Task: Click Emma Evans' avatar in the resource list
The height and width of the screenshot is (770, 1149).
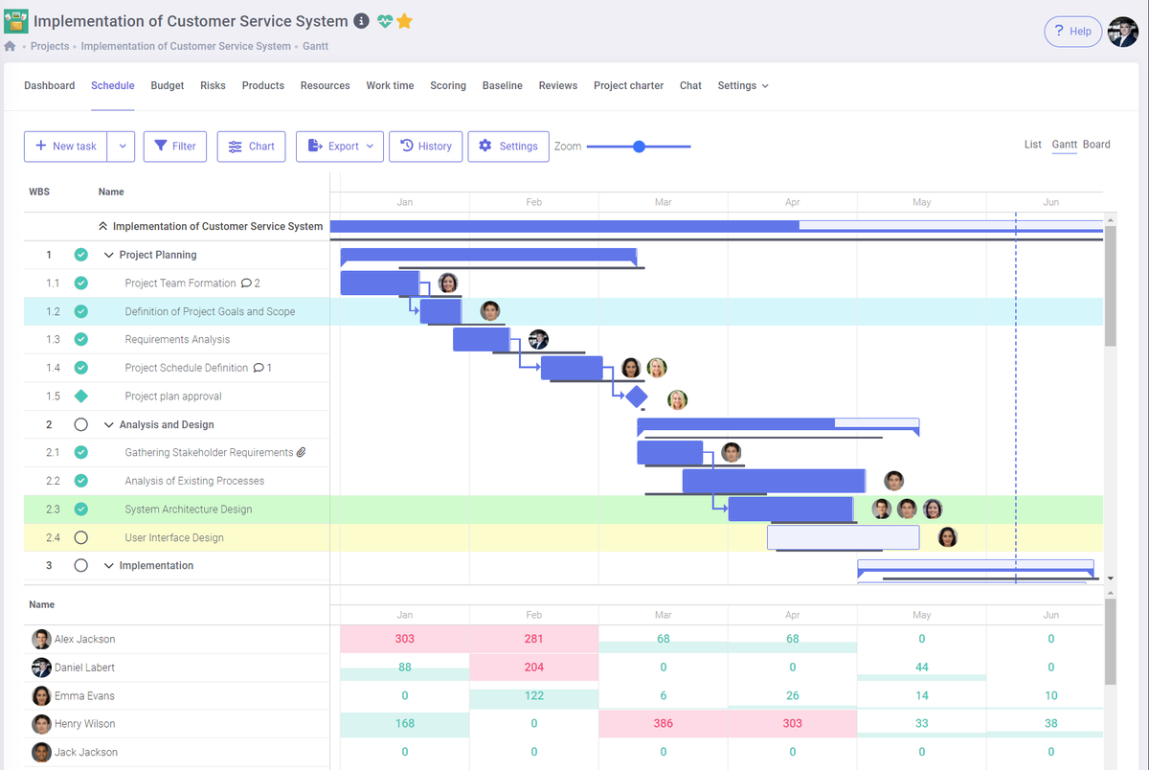Action: [x=39, y=694]
